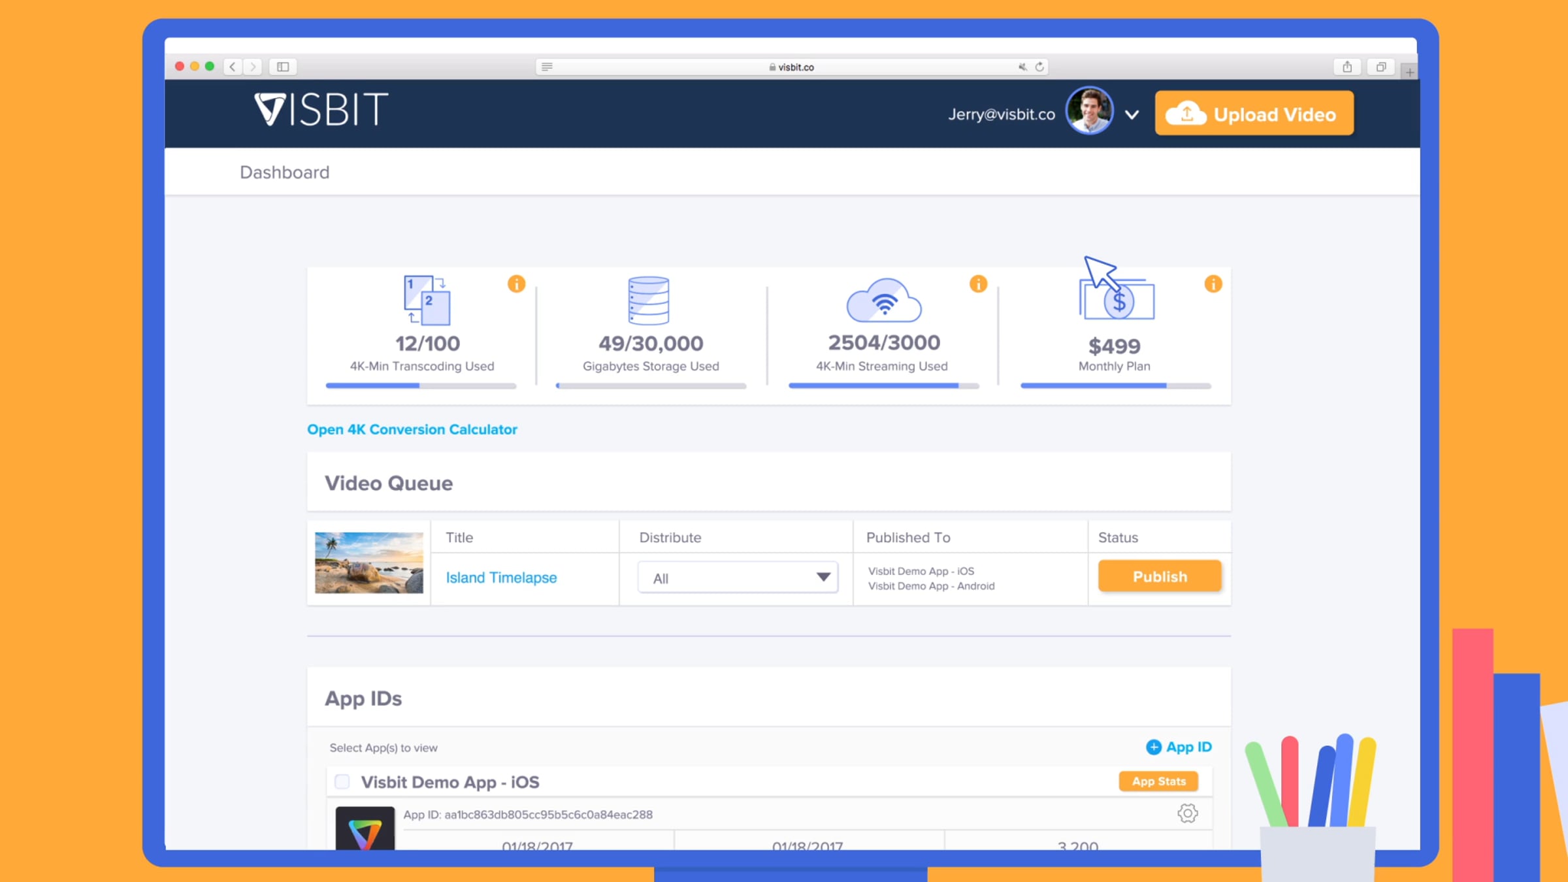Viewport: 1568px width, 882px height.
Task: Click the streaming usage info icon
Action: click(978, 284)
